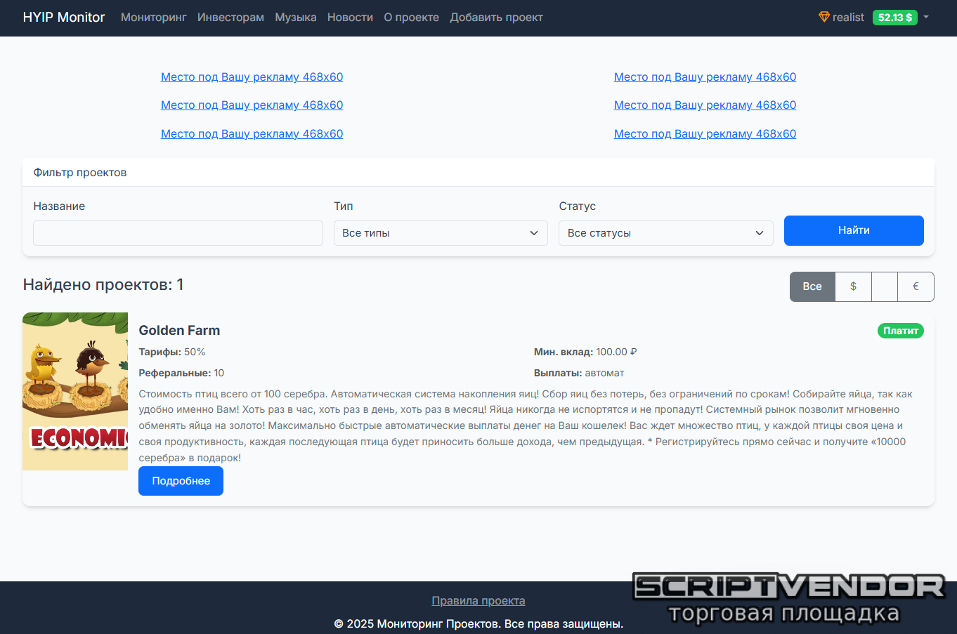Click Добавить проект in the navbar

click(496, 18)
